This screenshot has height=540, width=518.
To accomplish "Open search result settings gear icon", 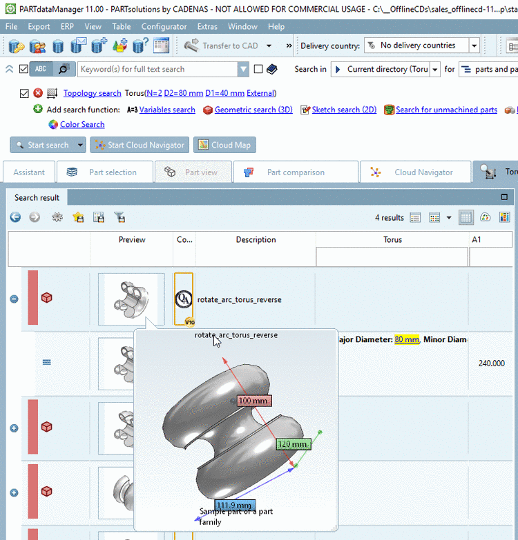I will pos(57,217).
